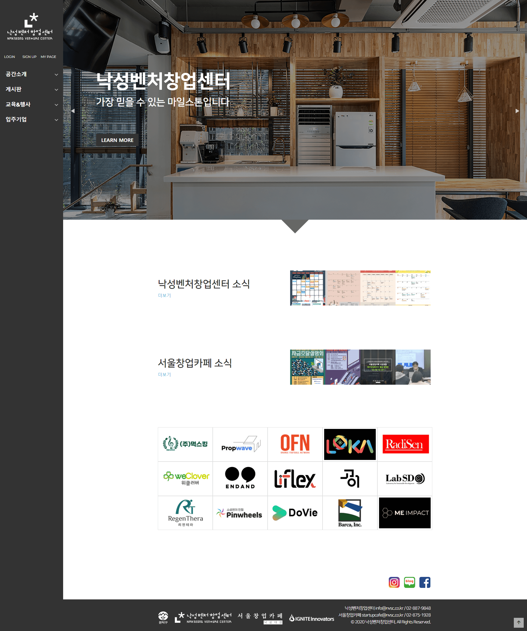The height and width of the screenshot is (631, 527).
Task: Open the Facebook social icon
Action: click(x=425, y=582)
